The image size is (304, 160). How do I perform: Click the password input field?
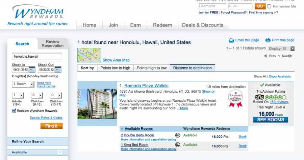pos(240,6)
